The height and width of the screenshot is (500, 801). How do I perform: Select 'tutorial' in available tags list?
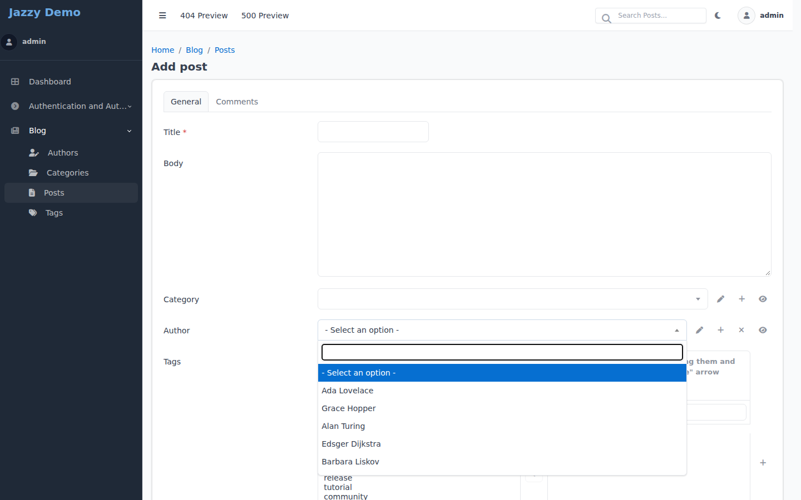point(338,487)
